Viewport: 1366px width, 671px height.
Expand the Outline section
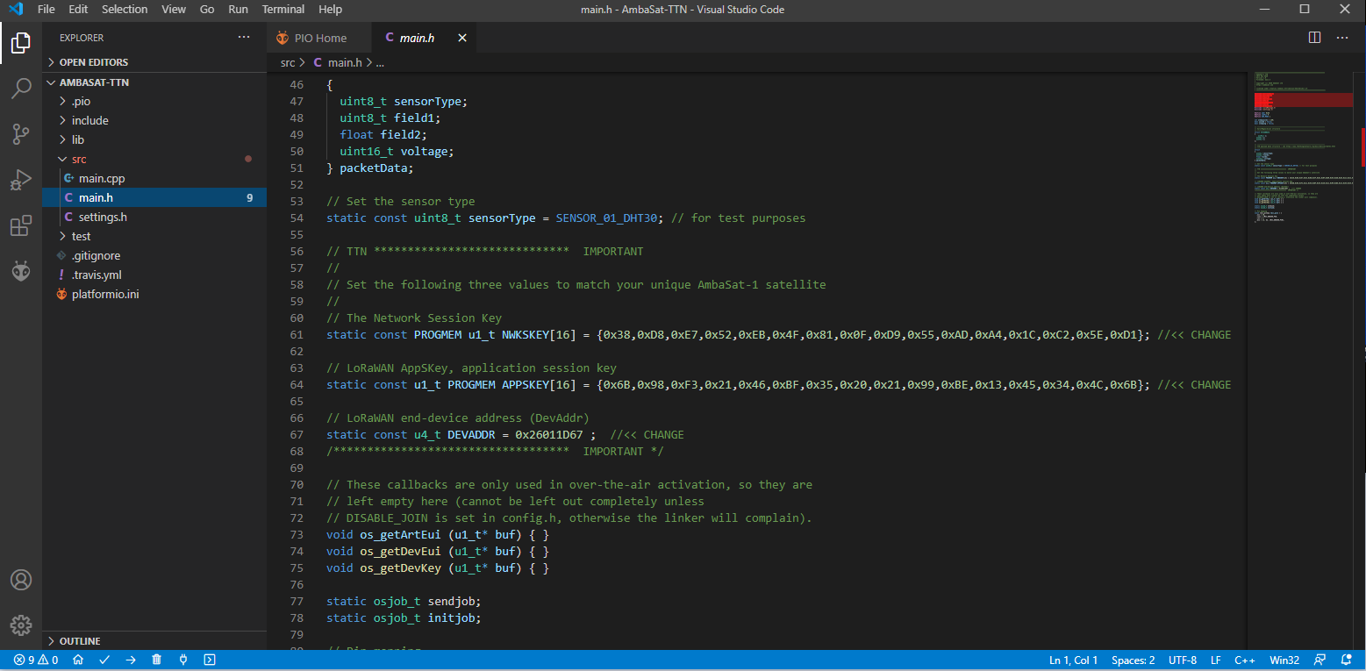(x=154, y=641)
